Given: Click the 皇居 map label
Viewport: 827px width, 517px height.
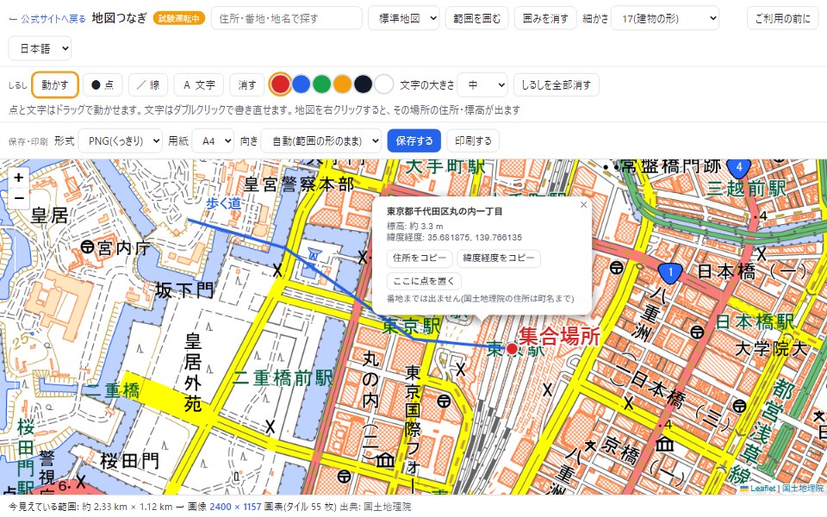Looking at the screenshot, I should coord(50,215).
